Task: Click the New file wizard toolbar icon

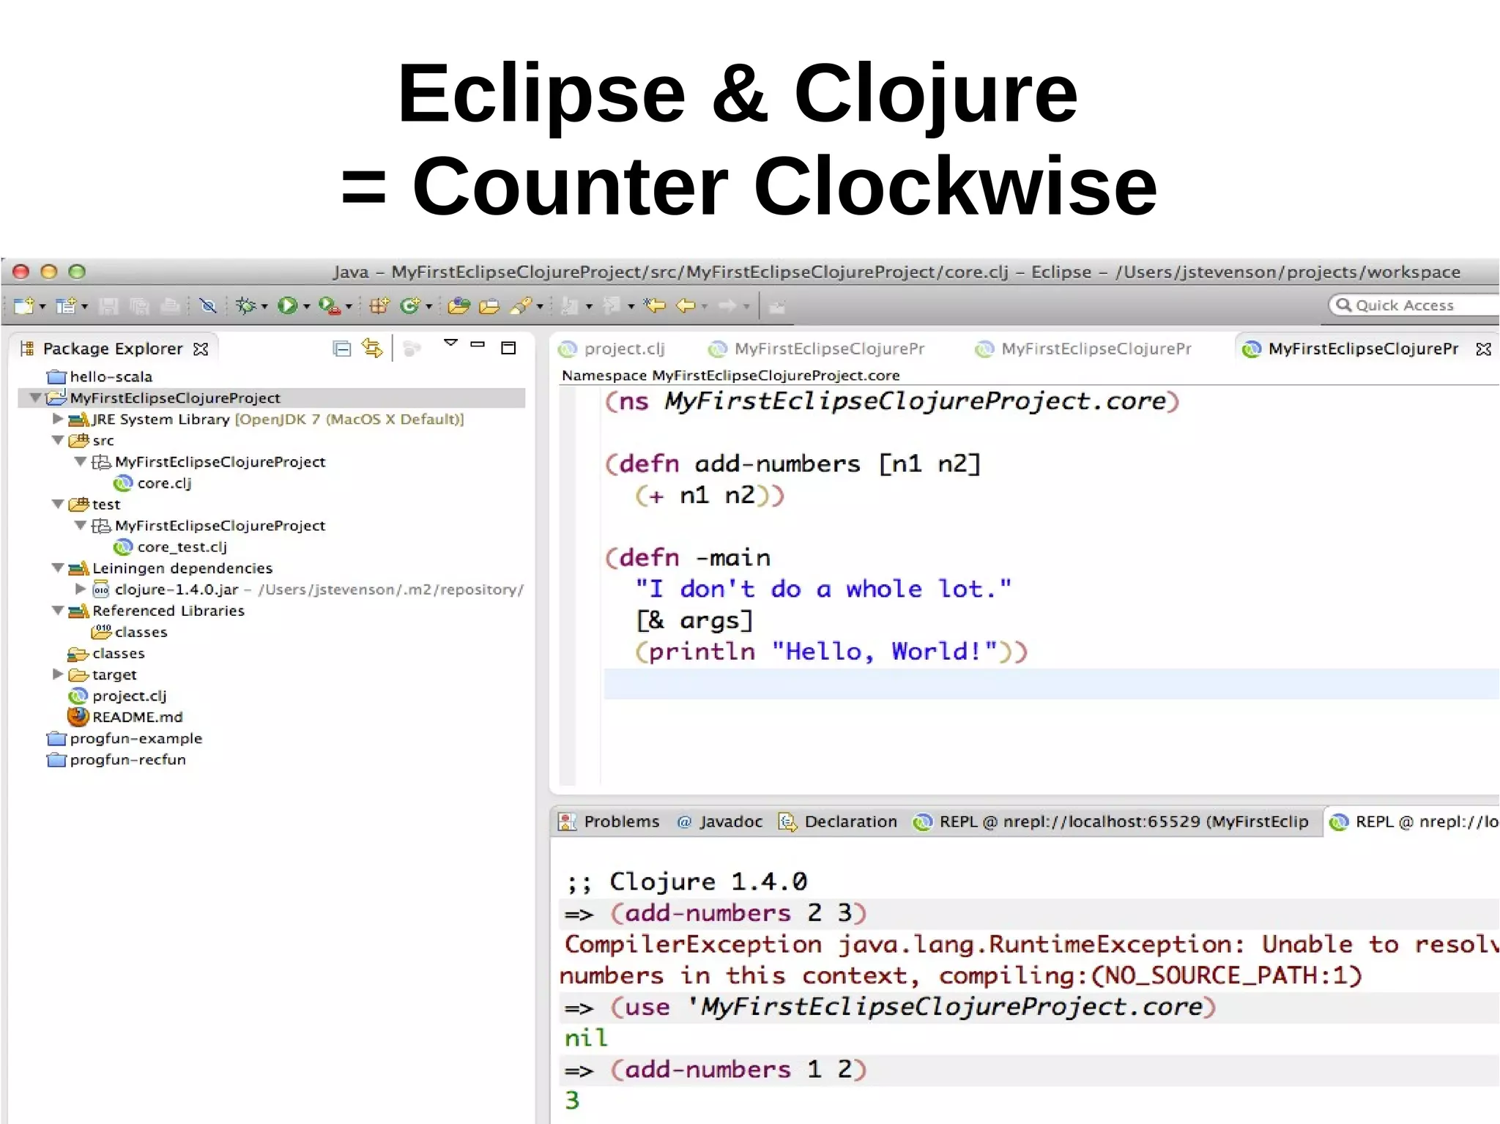Action: tap(24, 305)
